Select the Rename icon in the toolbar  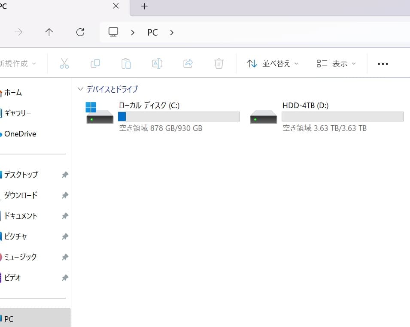[157, 63]
